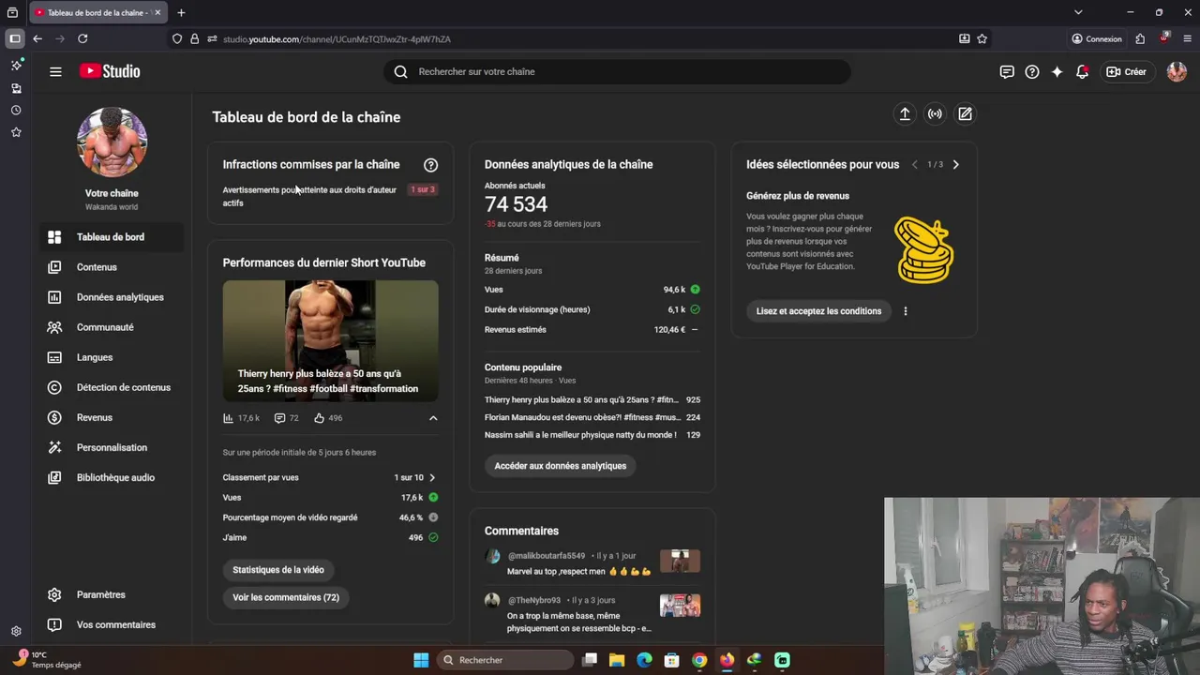The height and width of the screenshot is (675, 1200).
Task: Click the address bar URL
Action: pyautogui.click(x=337, y=39)
